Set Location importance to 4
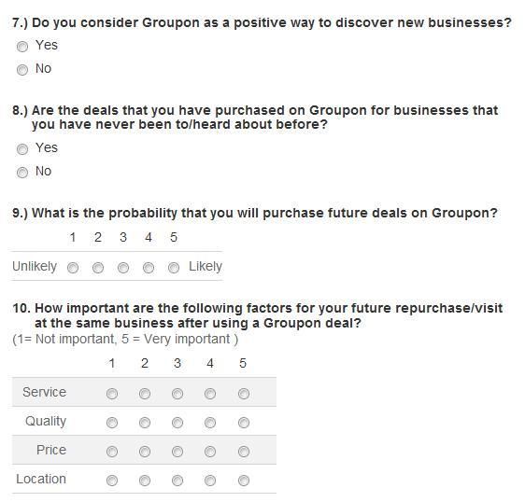Image resolution: width=525 pixels, height=502 pixels. click(x=210, y=481)
